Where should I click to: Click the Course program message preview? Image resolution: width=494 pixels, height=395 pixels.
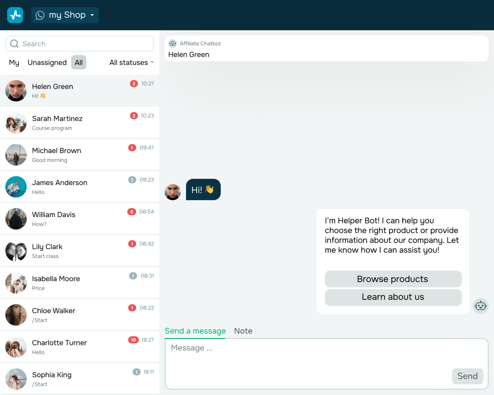[x=52, y=128]
